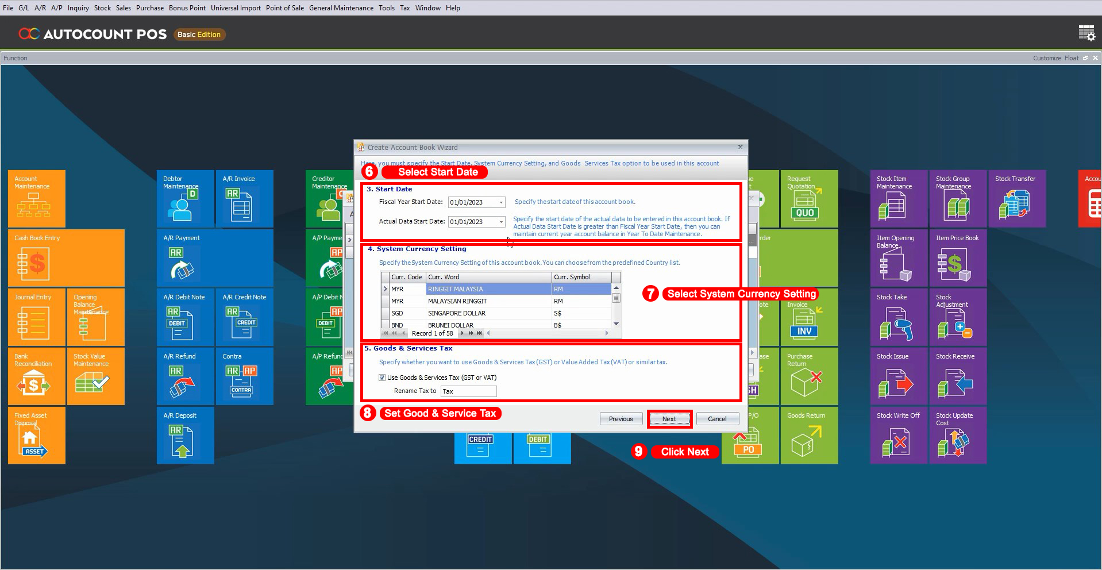The image size is (1102, 570).
Task: Close Create Account Book Wizard dialog
Action: (740, 147)
